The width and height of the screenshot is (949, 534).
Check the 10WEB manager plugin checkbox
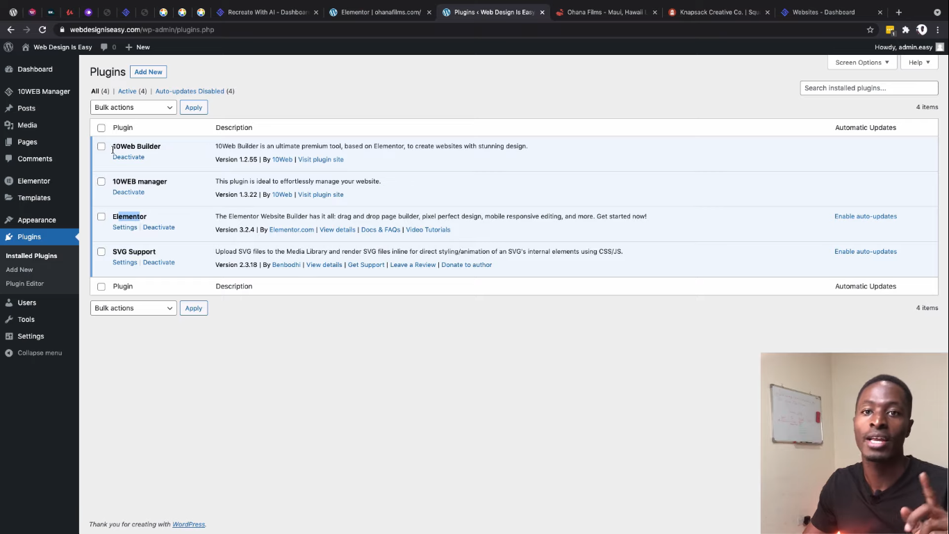tap(101, 181)
